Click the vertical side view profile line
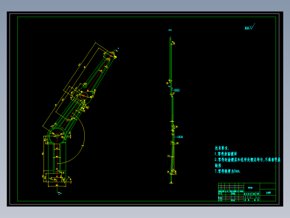290x218 pixels. click(x=171, y=110)
